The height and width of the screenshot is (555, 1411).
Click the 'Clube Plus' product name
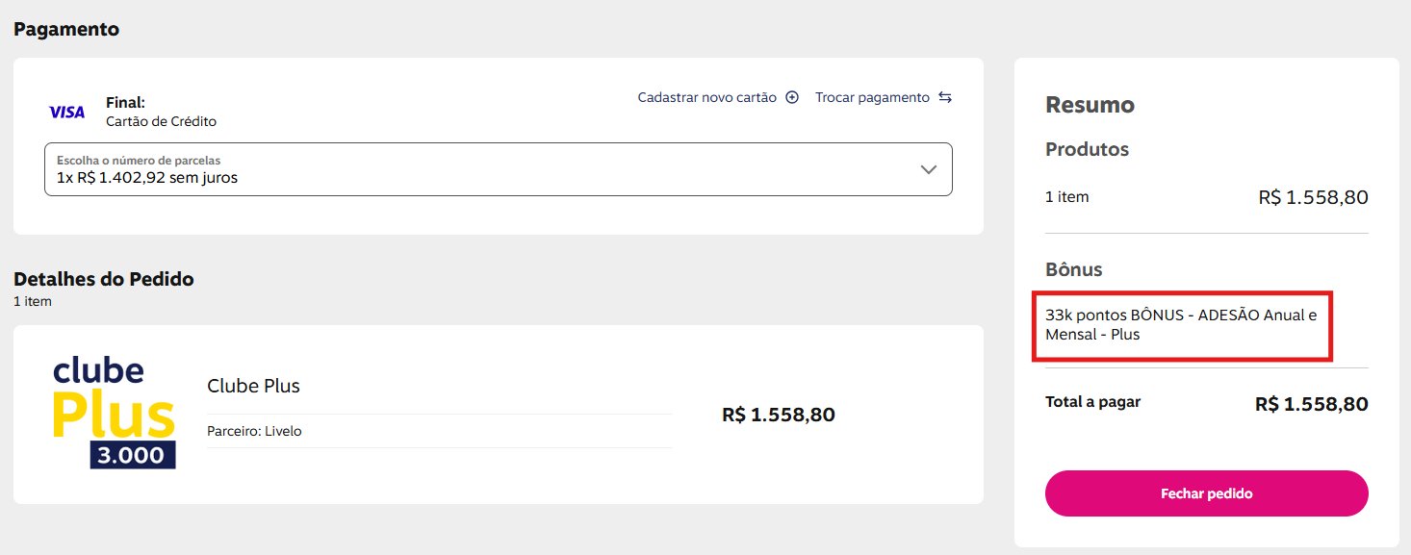coord(253,386)
